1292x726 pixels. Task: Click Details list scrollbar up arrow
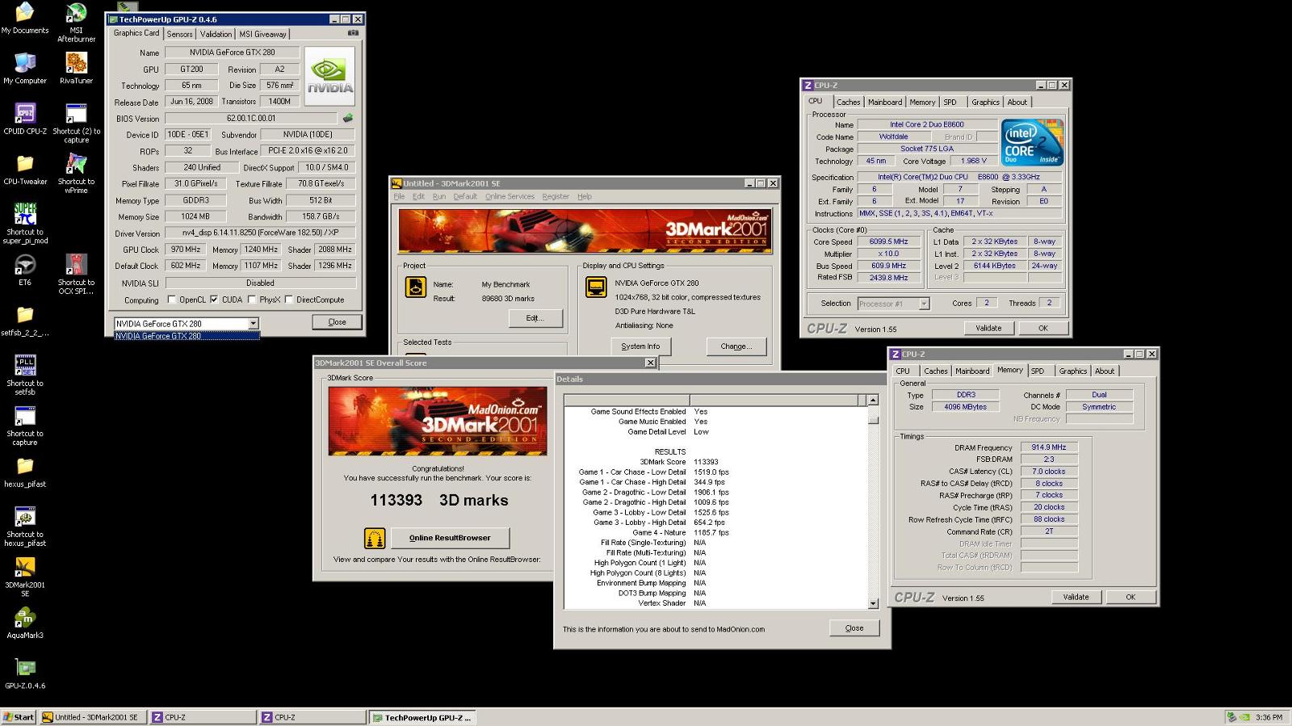point(873,400)
